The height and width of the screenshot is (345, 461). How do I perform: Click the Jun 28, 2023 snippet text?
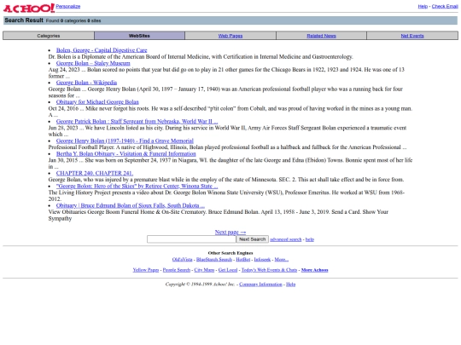(x=227, y=131)
